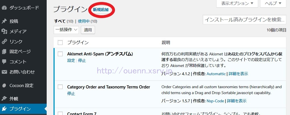Click the speech bubble icon for コメント
290x115 pixels.
(x=4, y=62)
